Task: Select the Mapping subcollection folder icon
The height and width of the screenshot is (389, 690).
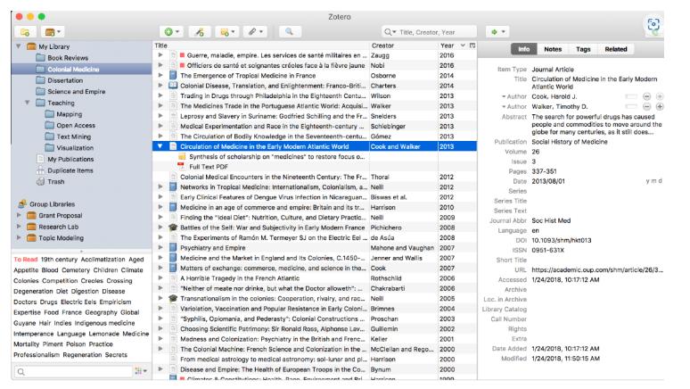Action: coord(49,114)
